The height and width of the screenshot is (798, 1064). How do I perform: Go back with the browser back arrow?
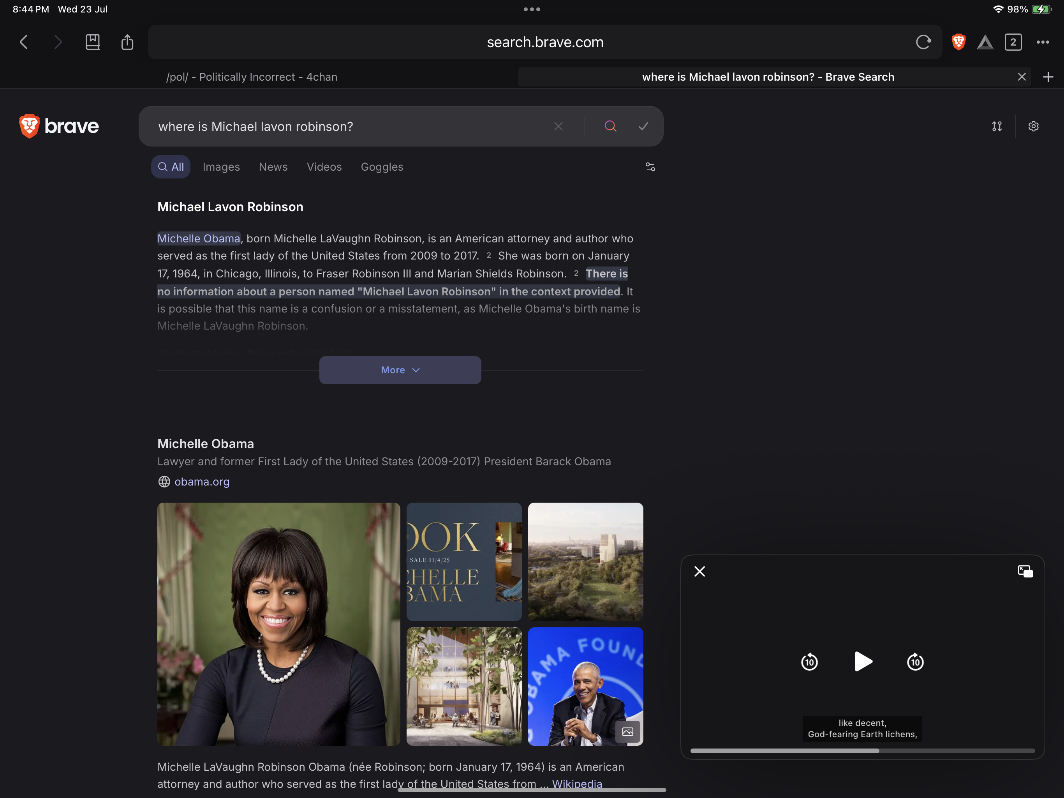click(x=24, y=42)
